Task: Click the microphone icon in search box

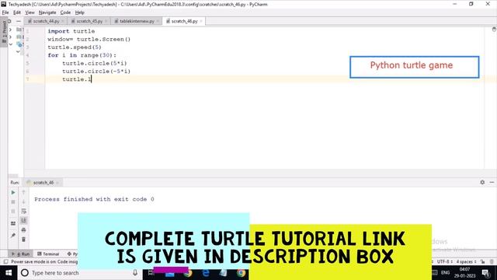Action: (x=135, y=273)
